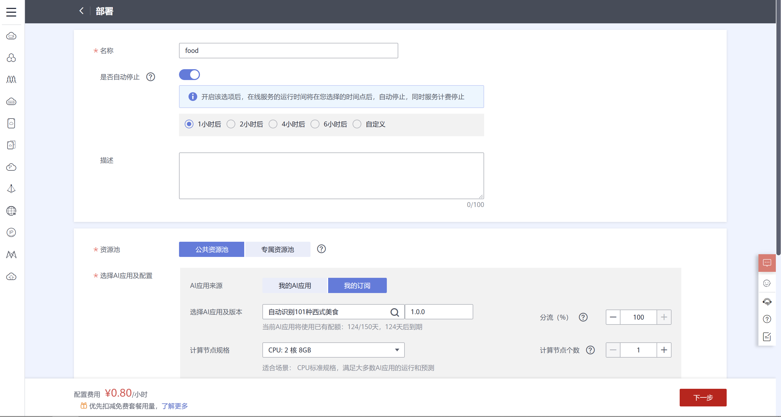Turn off the 是否自动停止 switch
This screenshot has width=781, height=417.
(x=189, y=75)
